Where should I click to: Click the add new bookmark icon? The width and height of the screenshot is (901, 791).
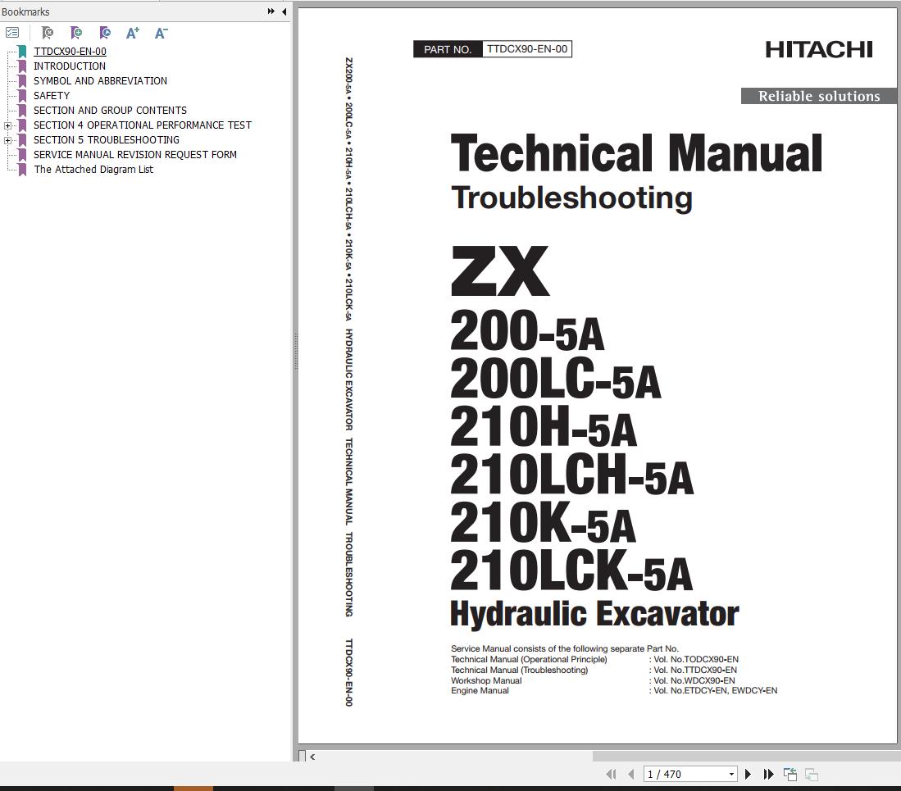point(76,33)
